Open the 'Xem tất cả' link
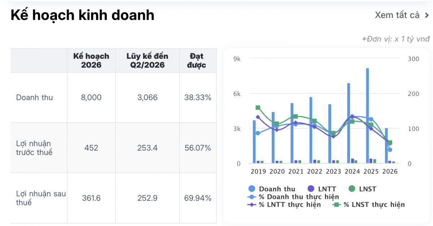 [x=402, y=15]
